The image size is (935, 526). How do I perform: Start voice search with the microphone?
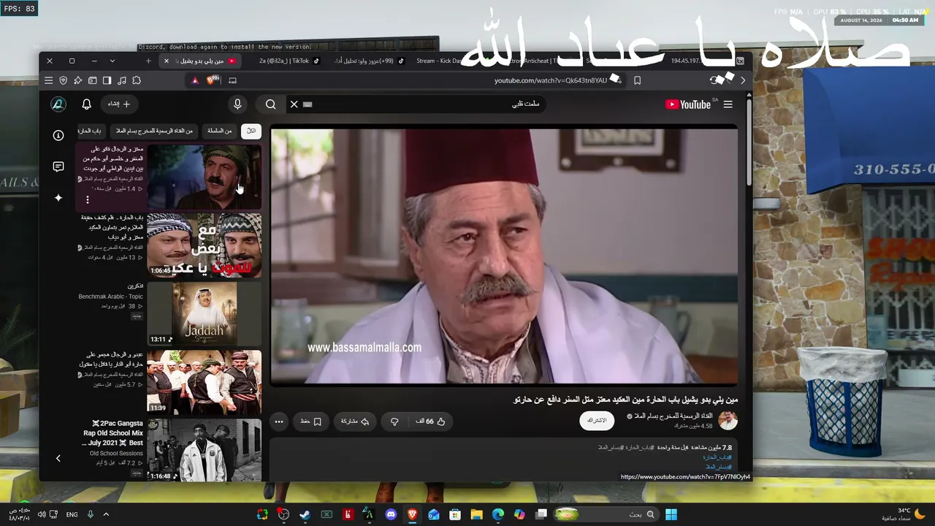pyautogui.click(x=237, y=104)
